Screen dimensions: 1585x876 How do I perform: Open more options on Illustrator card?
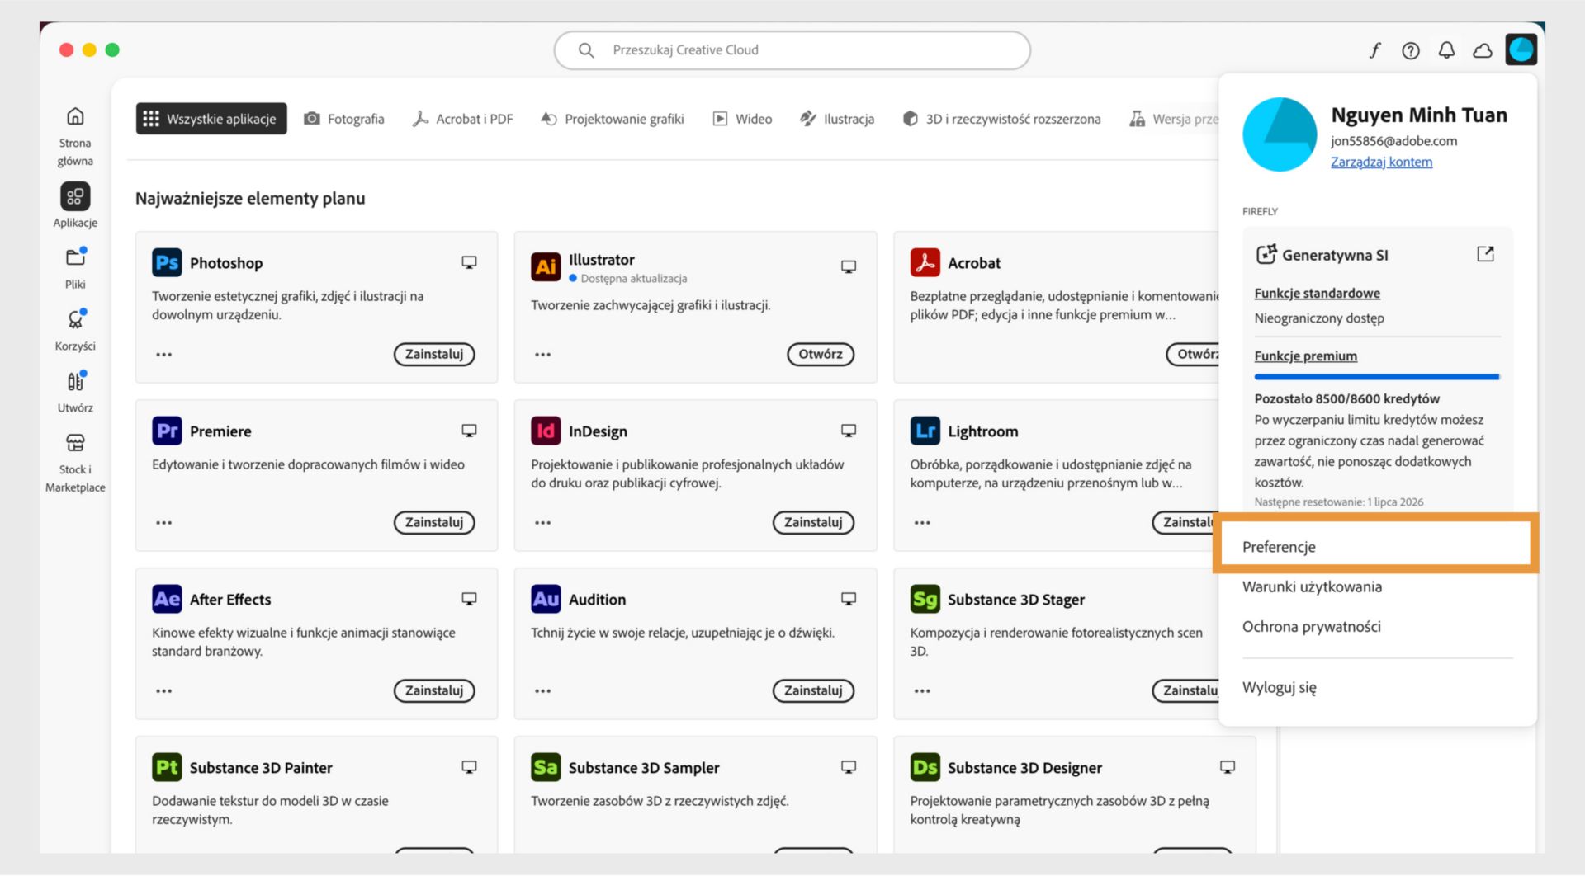tap(542, 355)
